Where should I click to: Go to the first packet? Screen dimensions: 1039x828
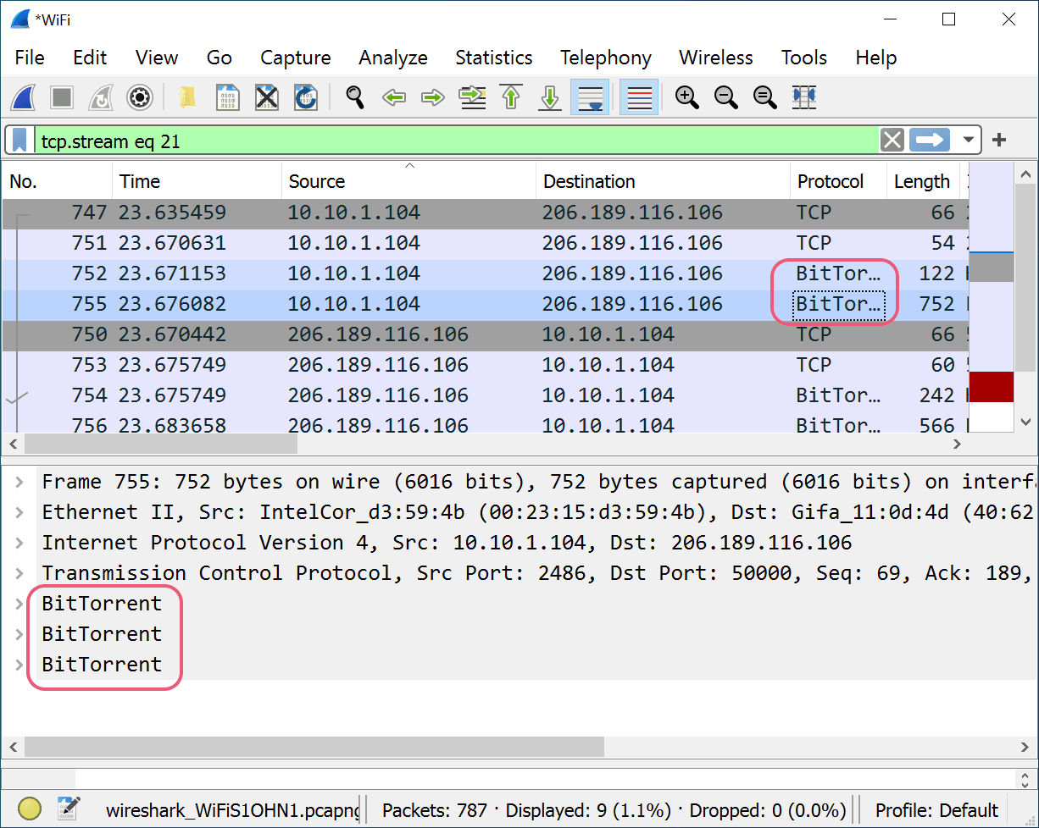[511, 97]
